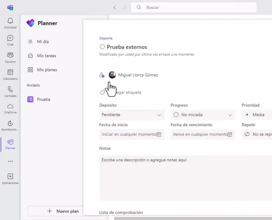Open the Chat icon in sidebar

point(10,40)
